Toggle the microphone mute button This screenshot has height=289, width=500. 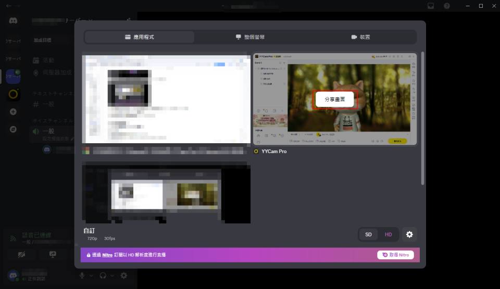pos(82,275)
